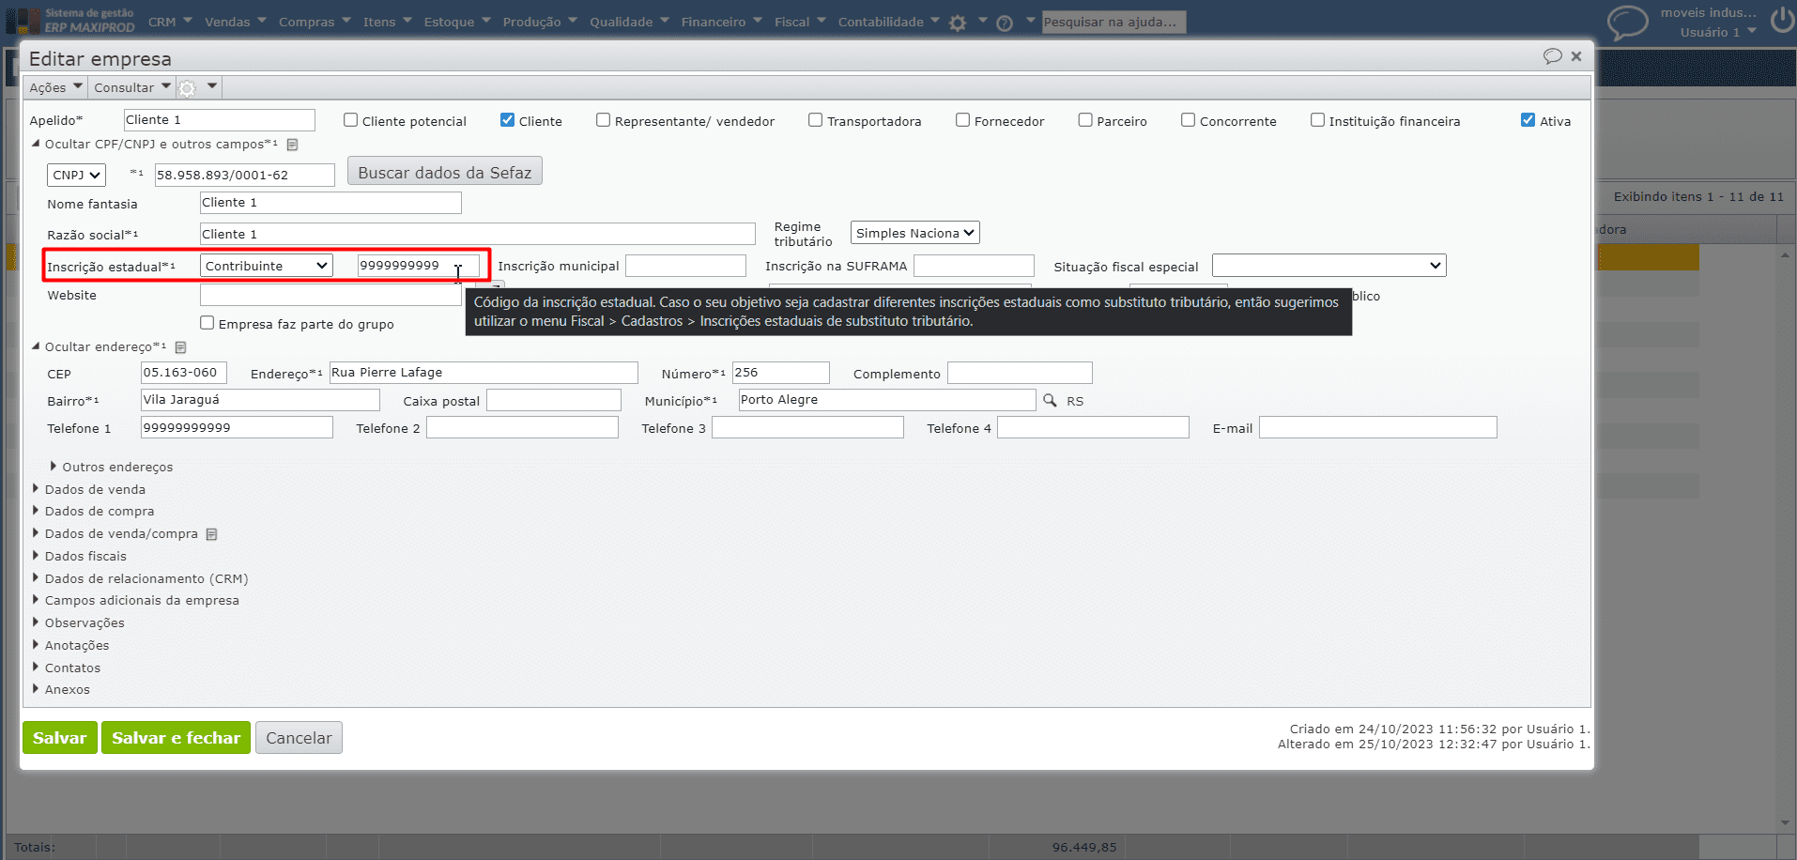Mark the company as Fornecedor
The width and height of the screenshot is (1797, 860).
click(963, 120)
